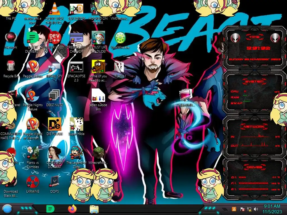Image resolution: width=287 pixels, height=215 pixels.
Task: Open the 'CREDIT CARD CHECKER' icon
Action: (x=76, y=43)
